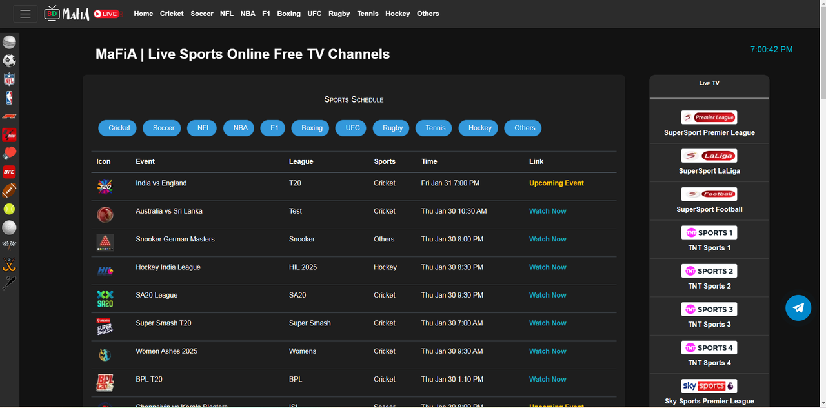Screen dimensions: 826x408
Task: Open the hamburger menu toggle
Action: 25,14
